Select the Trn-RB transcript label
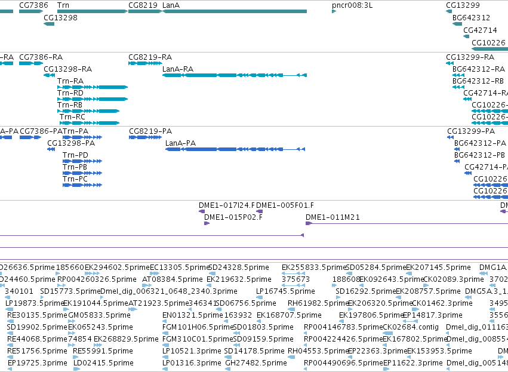The image size is (508, 372). 70,105
